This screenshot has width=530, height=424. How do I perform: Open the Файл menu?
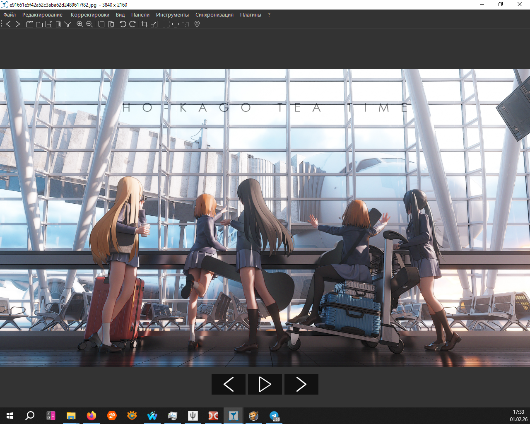(x=10, y=15)
